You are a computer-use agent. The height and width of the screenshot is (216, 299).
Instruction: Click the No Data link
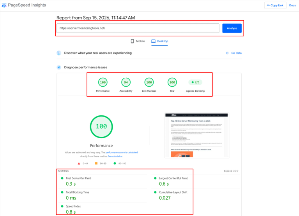pos(236,53)
